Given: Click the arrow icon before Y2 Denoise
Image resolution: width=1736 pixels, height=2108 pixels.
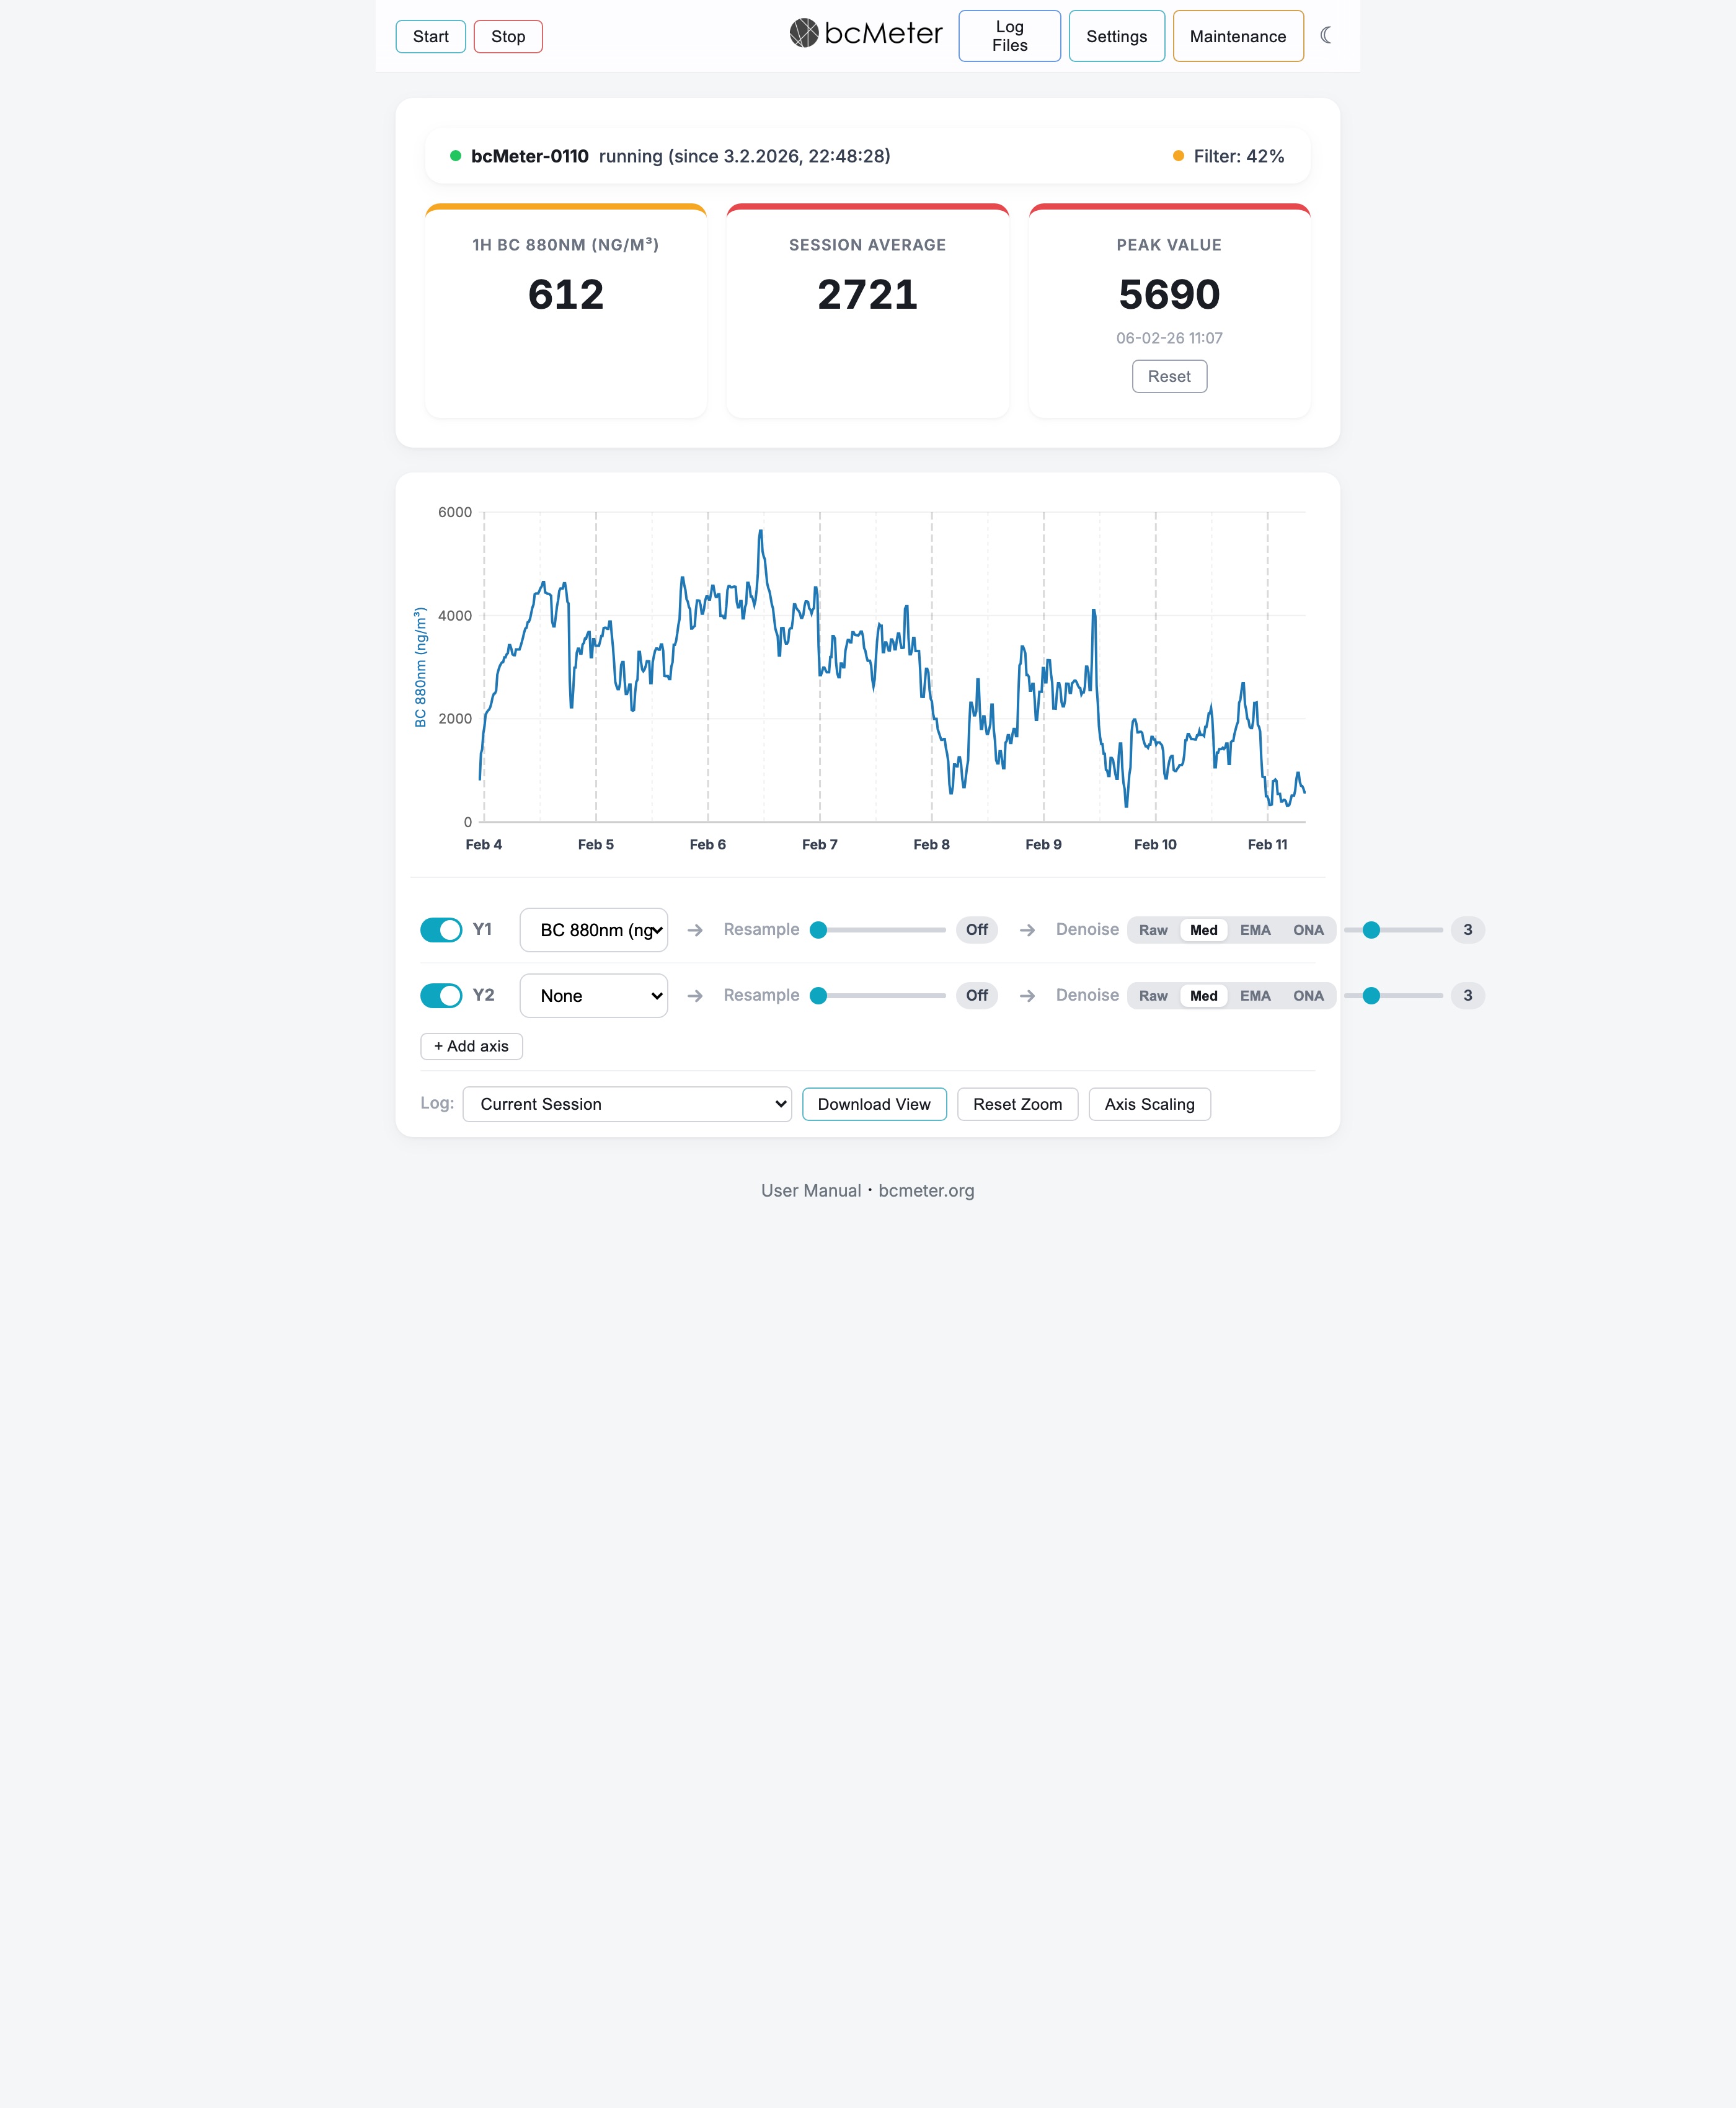Looking at the screenshot, I should coord(1027,996).
